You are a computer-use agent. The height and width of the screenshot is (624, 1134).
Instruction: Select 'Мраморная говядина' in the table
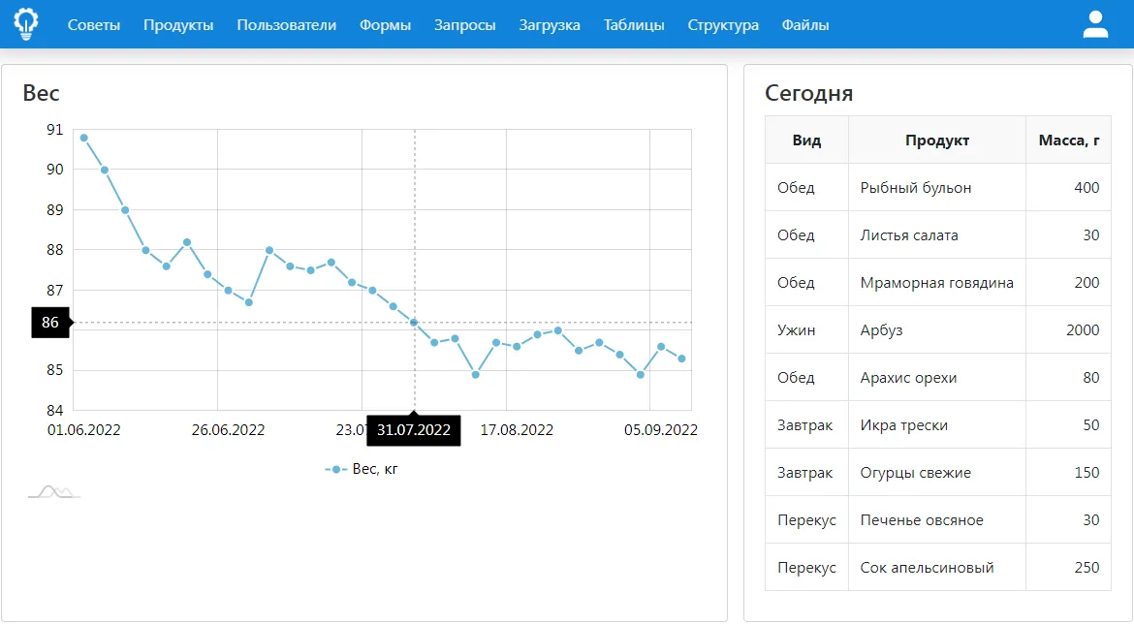(937, 283)
